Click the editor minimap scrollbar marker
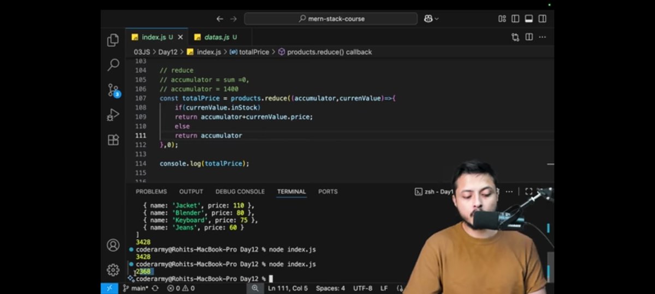This screenshot has height=294, width=655. (551, 164)
